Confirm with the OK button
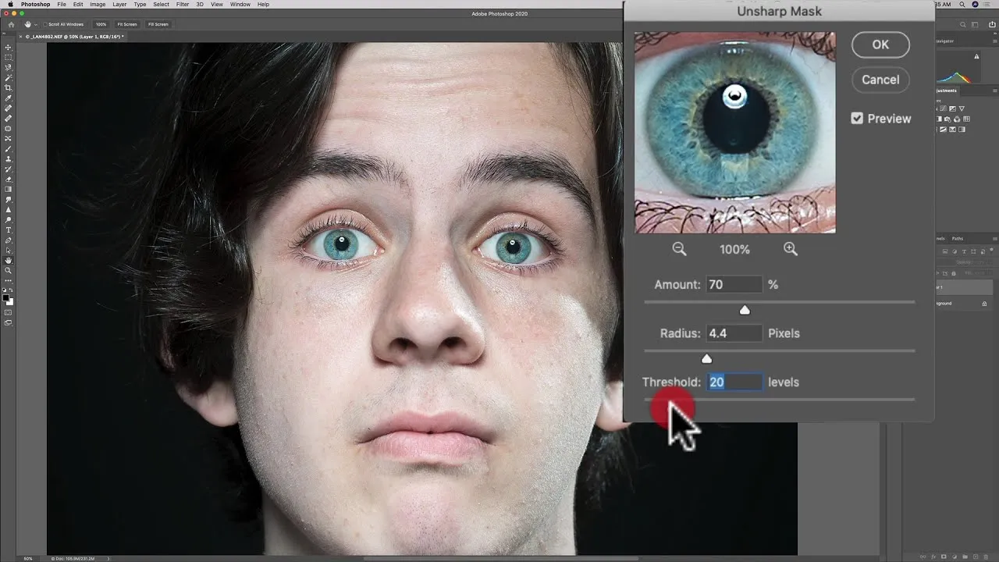999x562 pixels. click(x=880, y=44)
